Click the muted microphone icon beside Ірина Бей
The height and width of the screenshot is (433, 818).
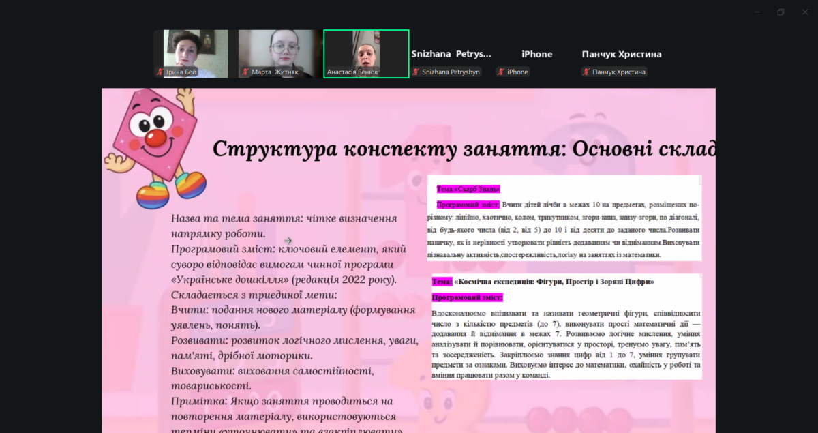click(160, 72)
